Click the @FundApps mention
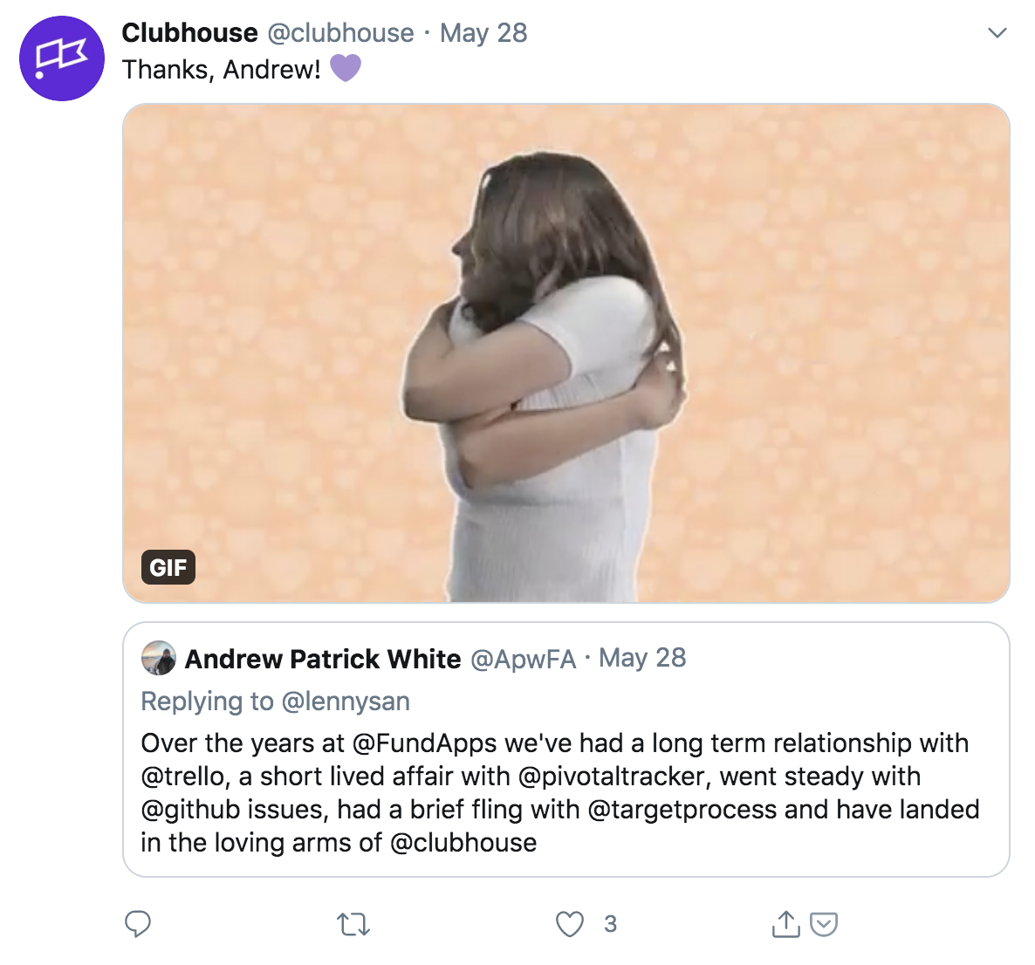The width and height of the screenshot is (1035, 965). [424, 743]
